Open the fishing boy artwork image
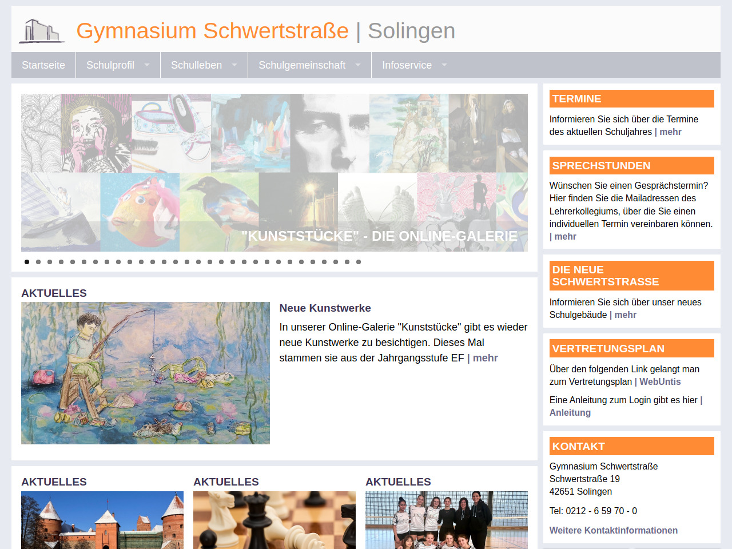This screenshot has width=732, height=549. (145, 373)
